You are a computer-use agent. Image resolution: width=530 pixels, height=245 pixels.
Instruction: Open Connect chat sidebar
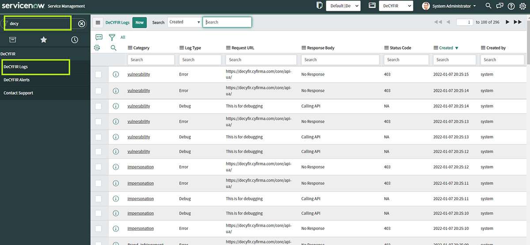pos(500,6)
